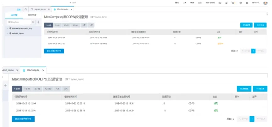Viewport: 272px width, 127px height.
Task: Click the 费用 menu in top bar
Action: 177,3
